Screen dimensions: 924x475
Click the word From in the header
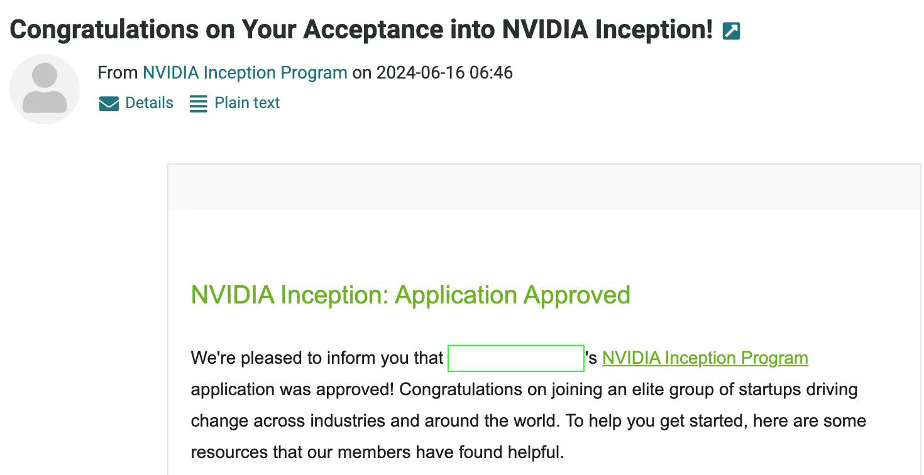coord(118,73)
